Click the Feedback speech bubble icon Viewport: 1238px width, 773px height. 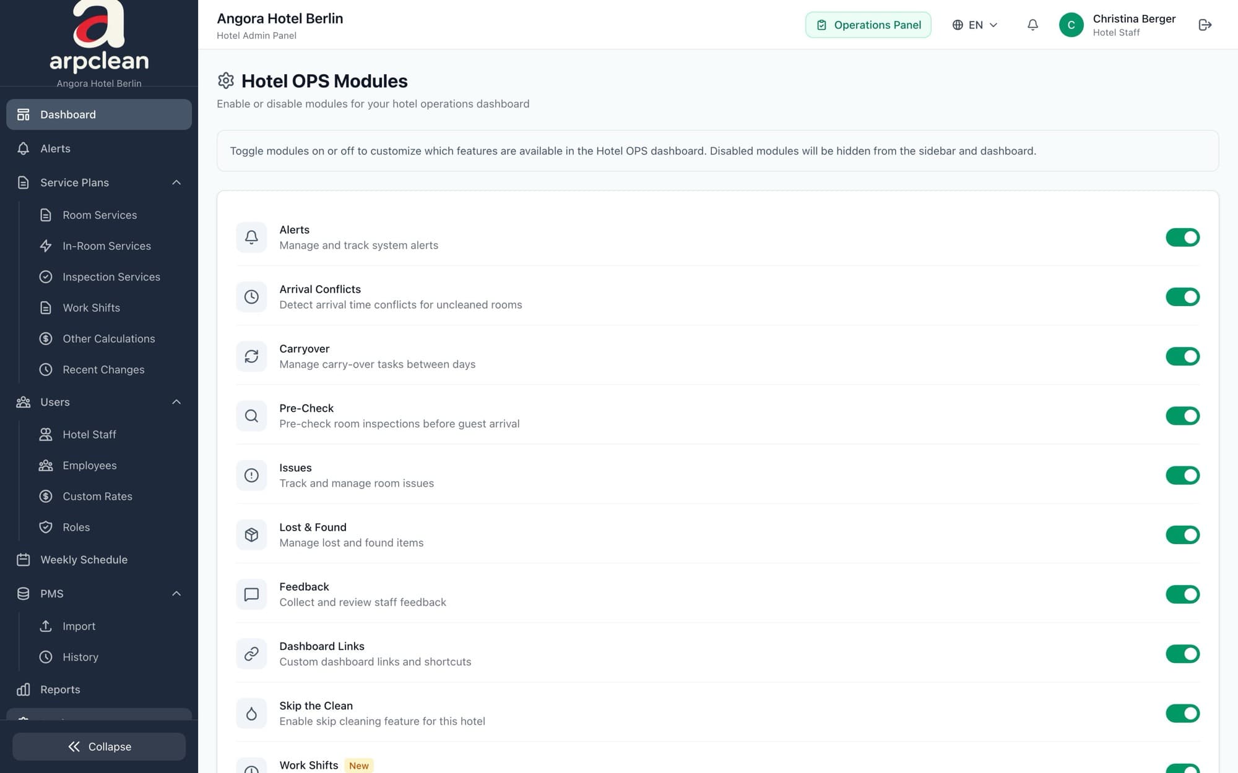click(x=251, y=594)
